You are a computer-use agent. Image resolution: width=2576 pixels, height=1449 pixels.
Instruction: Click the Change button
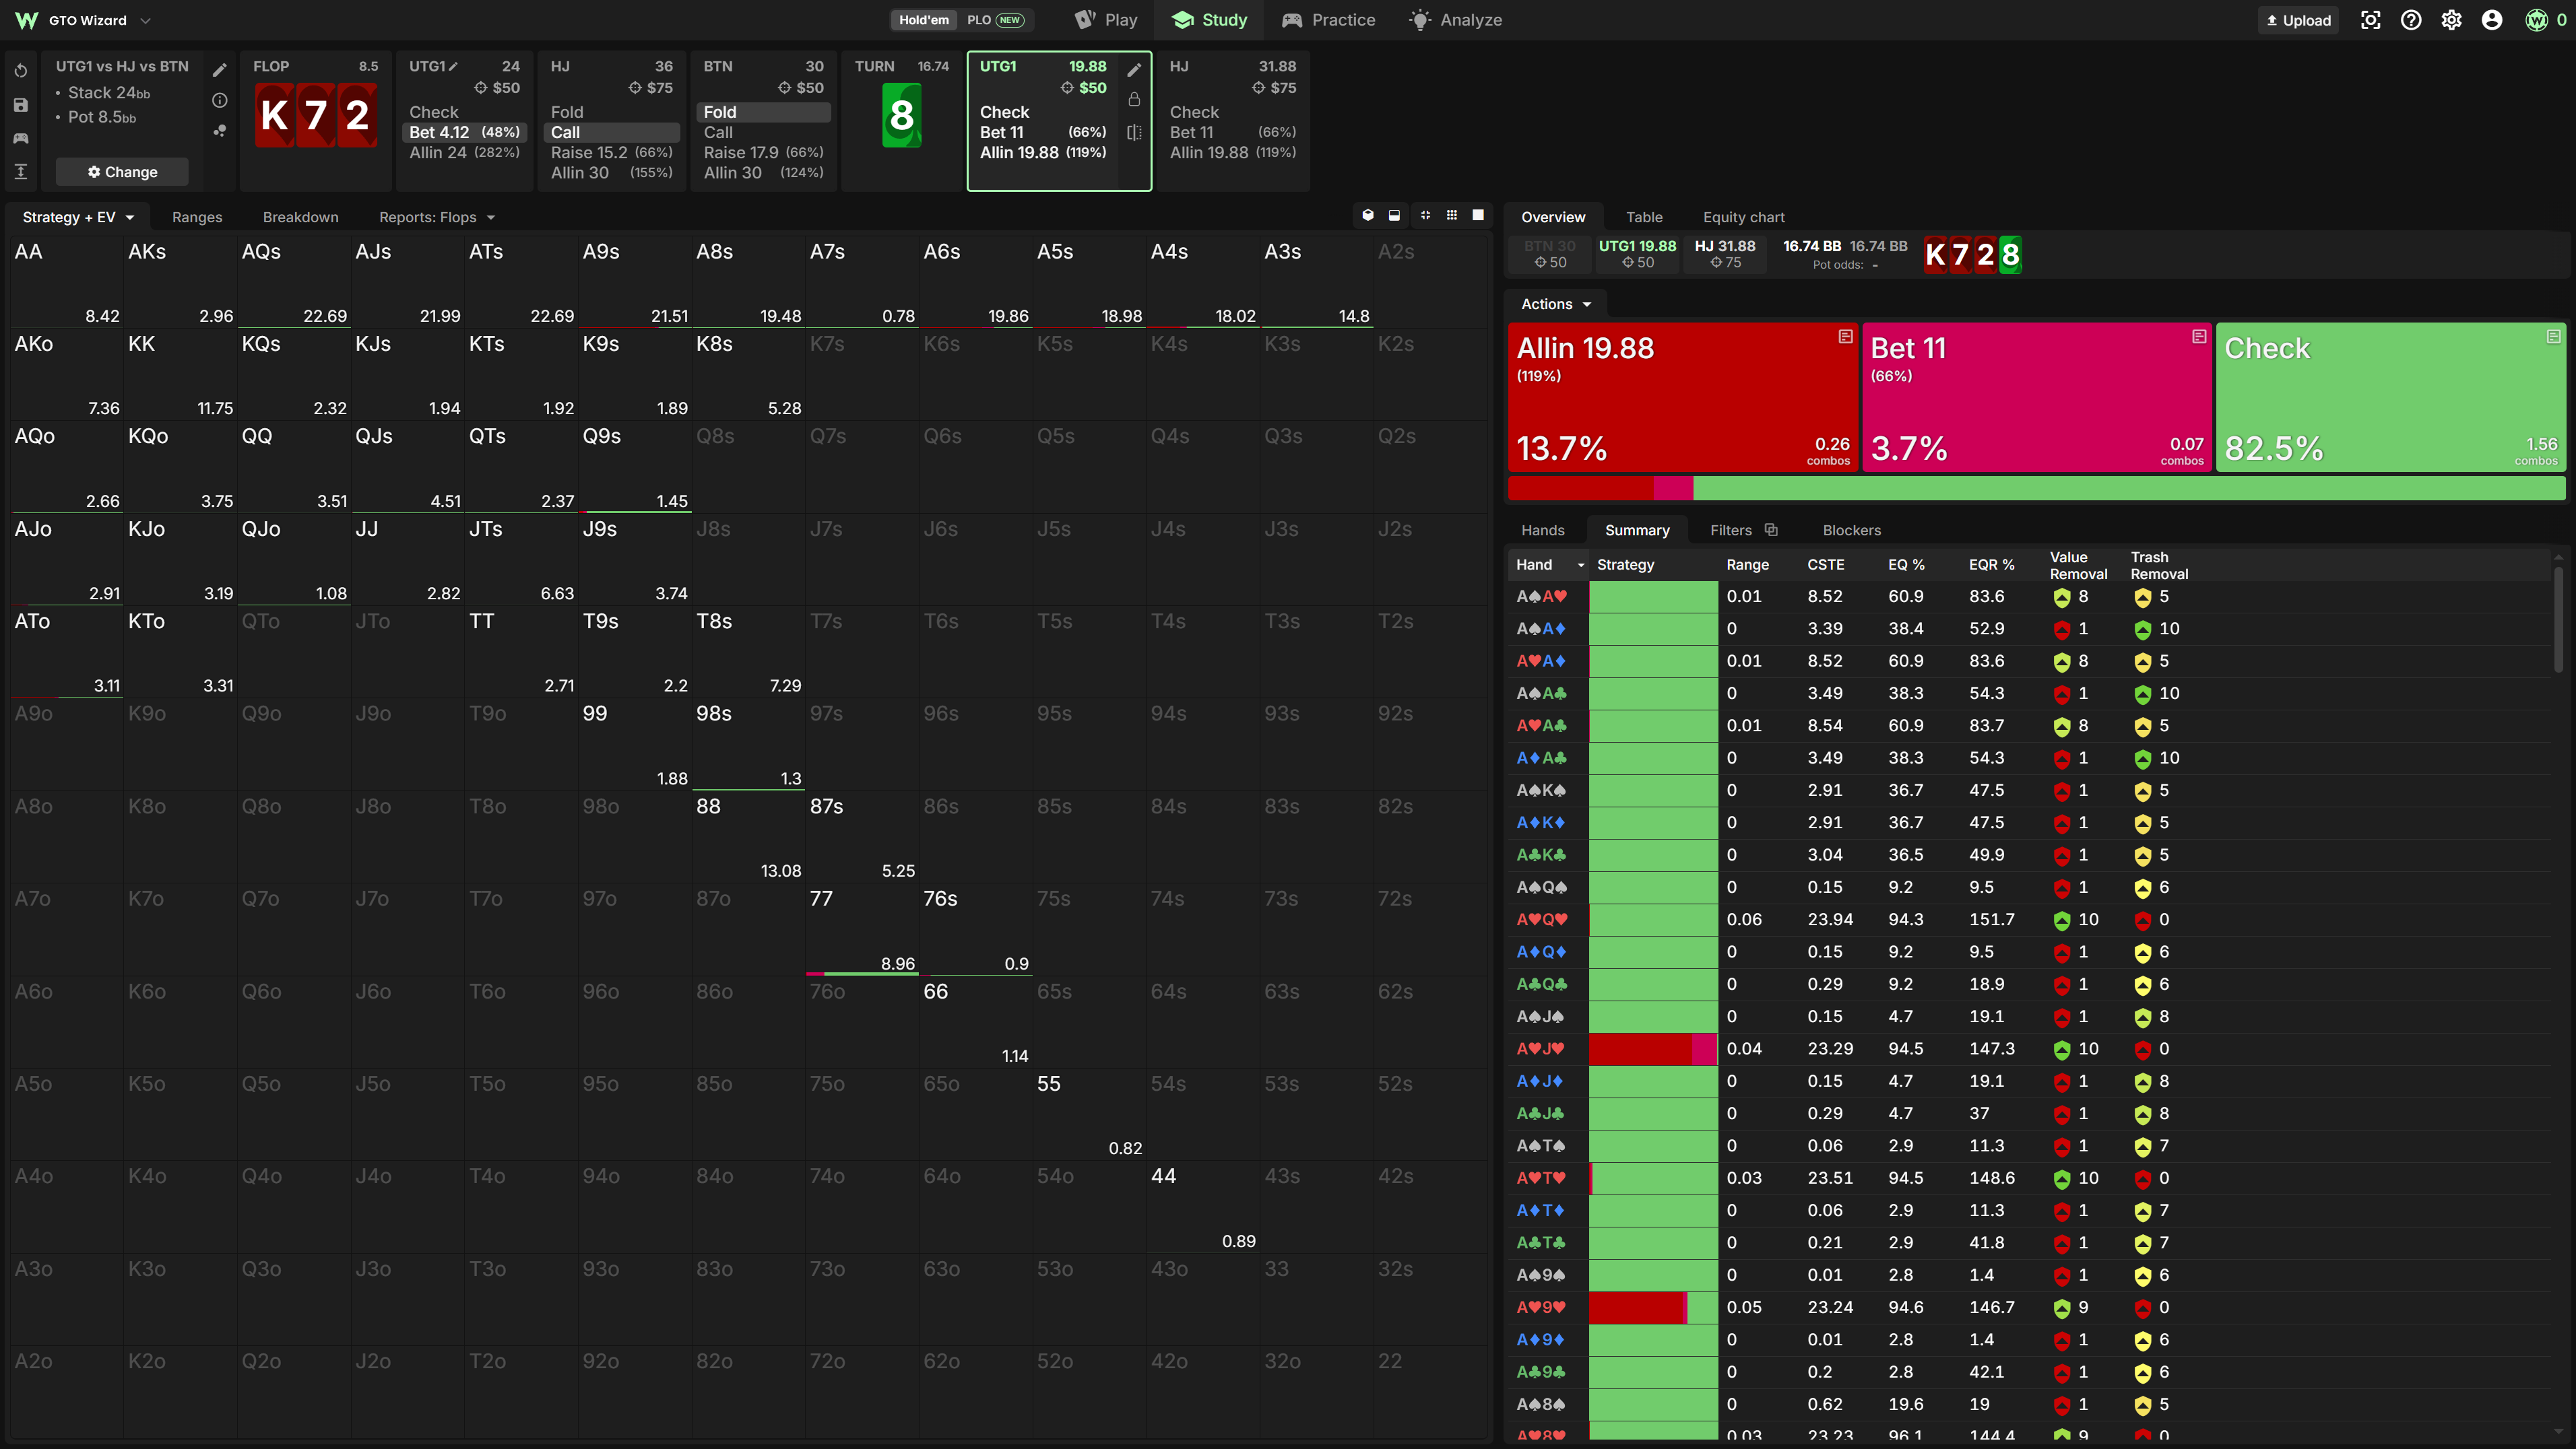point(122,172)
